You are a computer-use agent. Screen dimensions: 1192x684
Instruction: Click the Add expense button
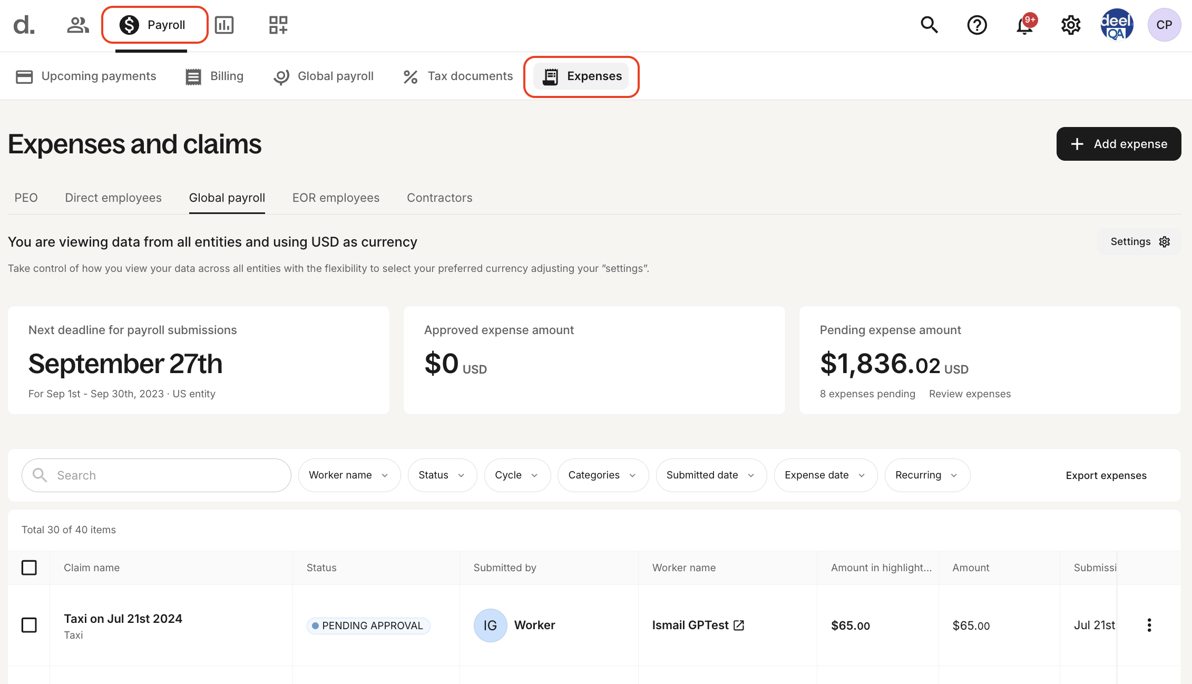1119,144
